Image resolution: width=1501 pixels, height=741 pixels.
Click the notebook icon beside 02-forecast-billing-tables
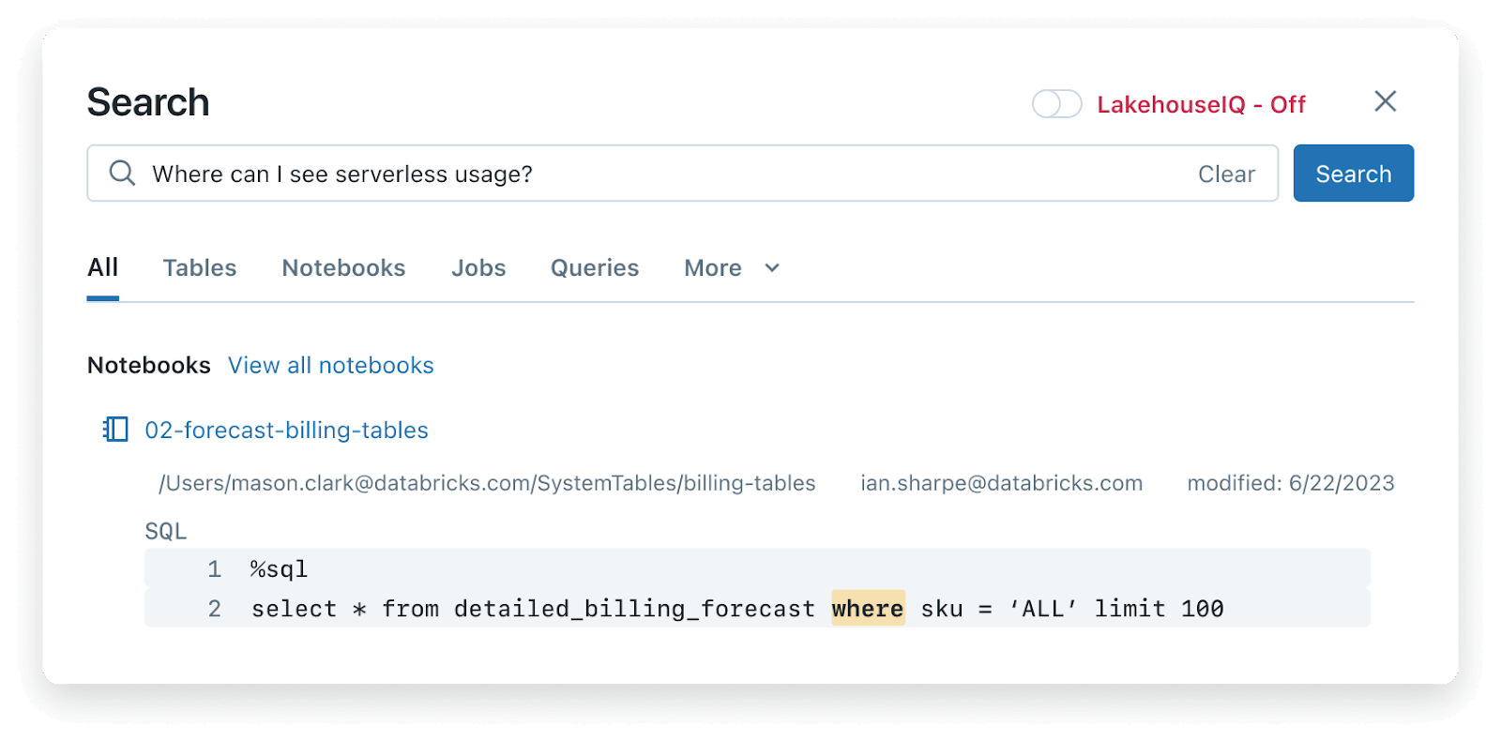click(115, 430)
